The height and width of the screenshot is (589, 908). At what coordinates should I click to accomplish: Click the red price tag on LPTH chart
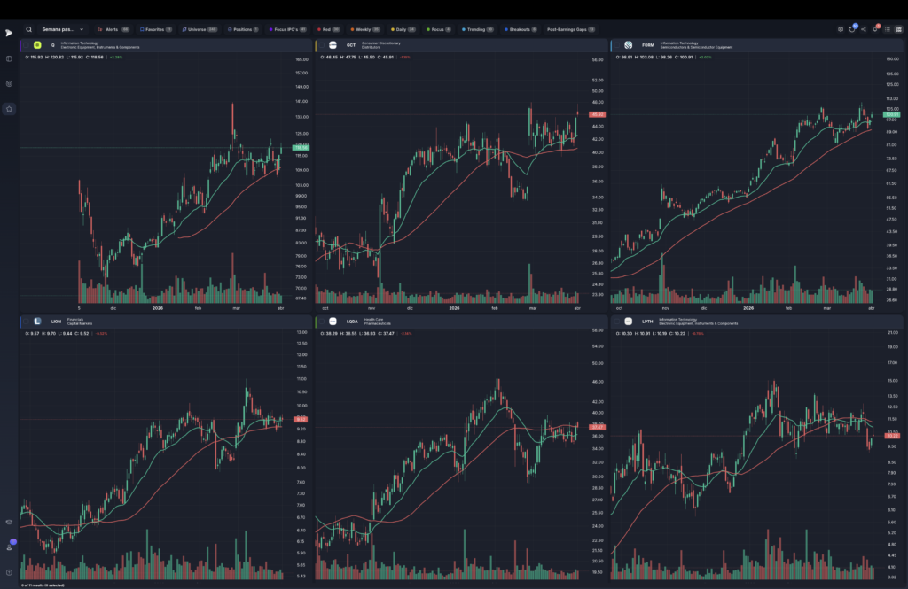click(x=892, y=436)
